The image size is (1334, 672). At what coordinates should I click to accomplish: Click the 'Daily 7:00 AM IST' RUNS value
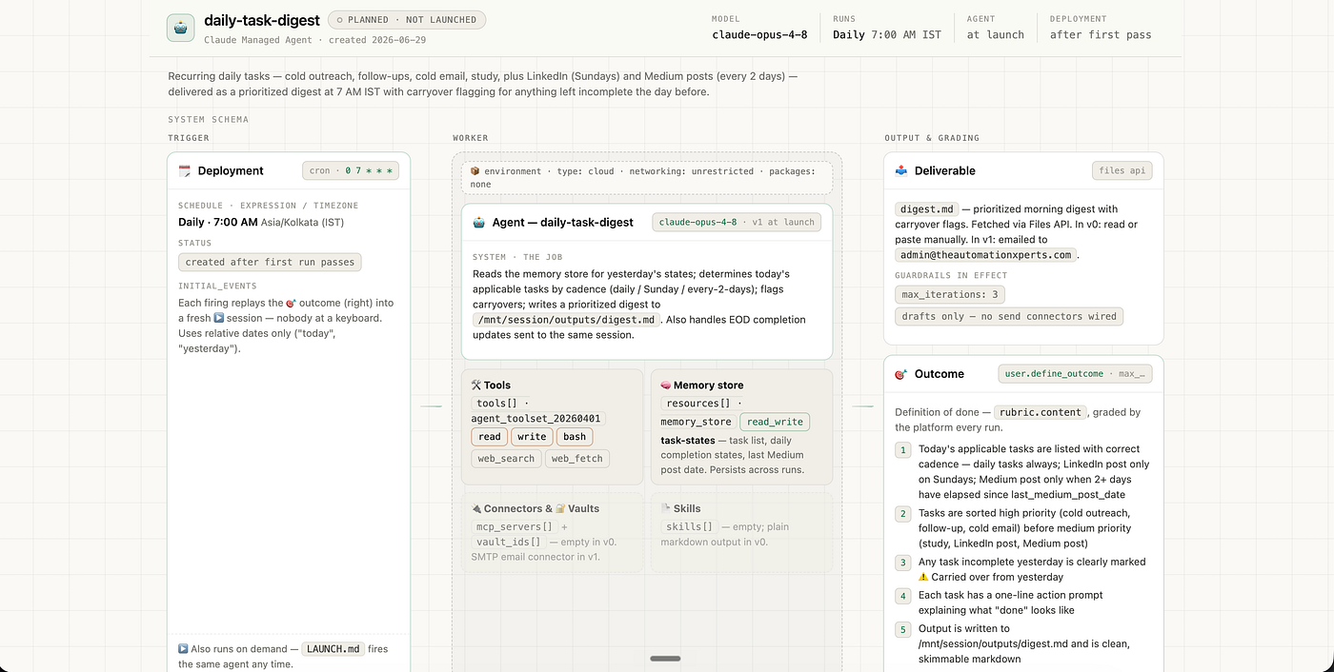(886, 35)
